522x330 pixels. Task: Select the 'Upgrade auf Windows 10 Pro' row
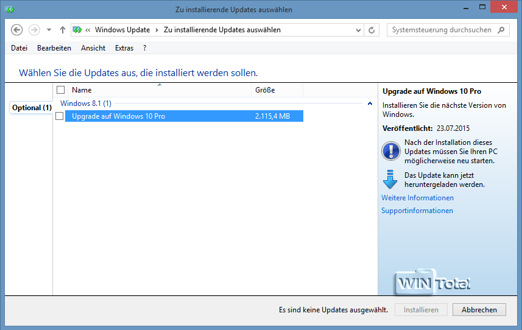point(184,116)
